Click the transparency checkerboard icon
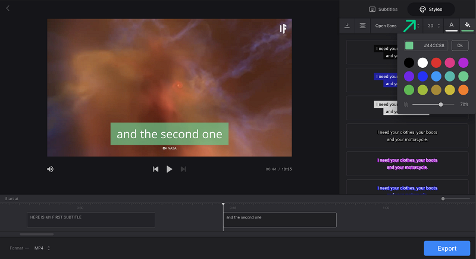The image size is (476, 259). [406, 104]
